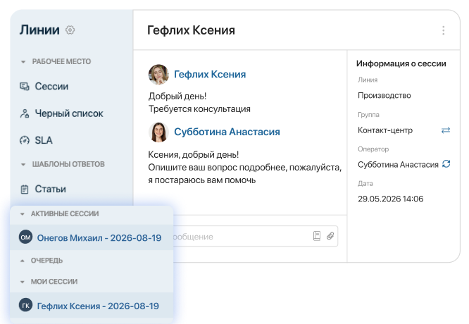
Task: Click the transfer group arrows icon
Action: (446, 130)
